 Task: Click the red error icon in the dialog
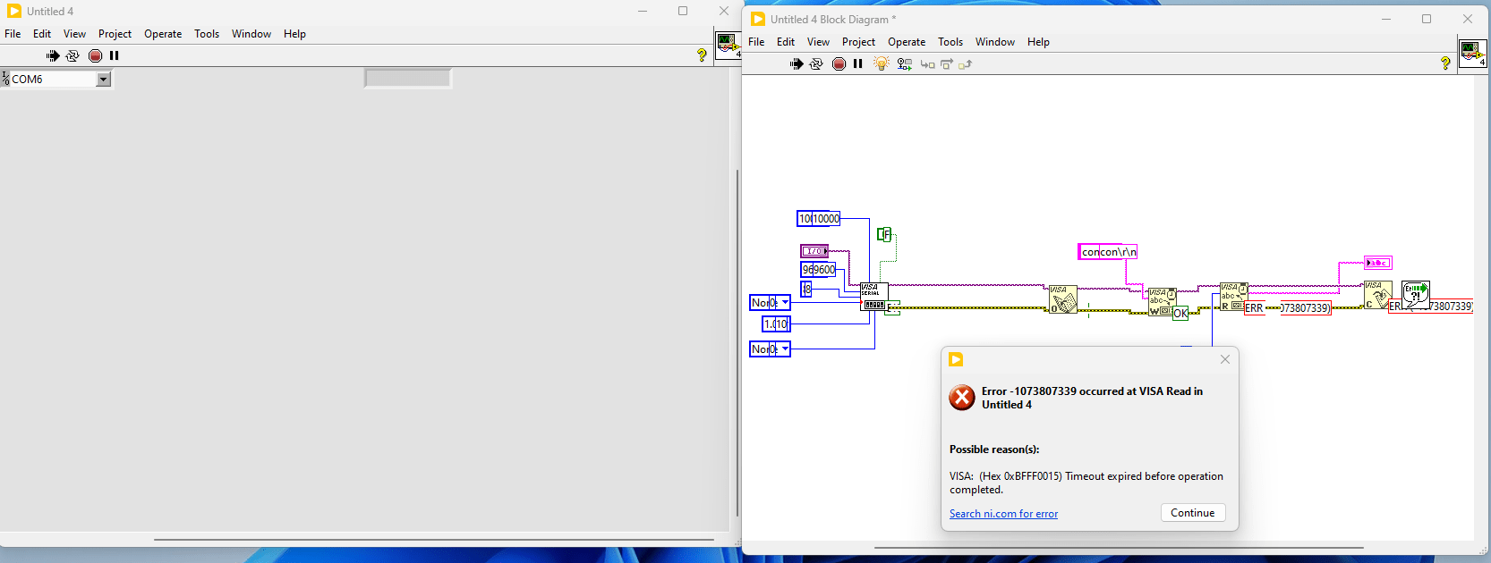click(962, 398)
